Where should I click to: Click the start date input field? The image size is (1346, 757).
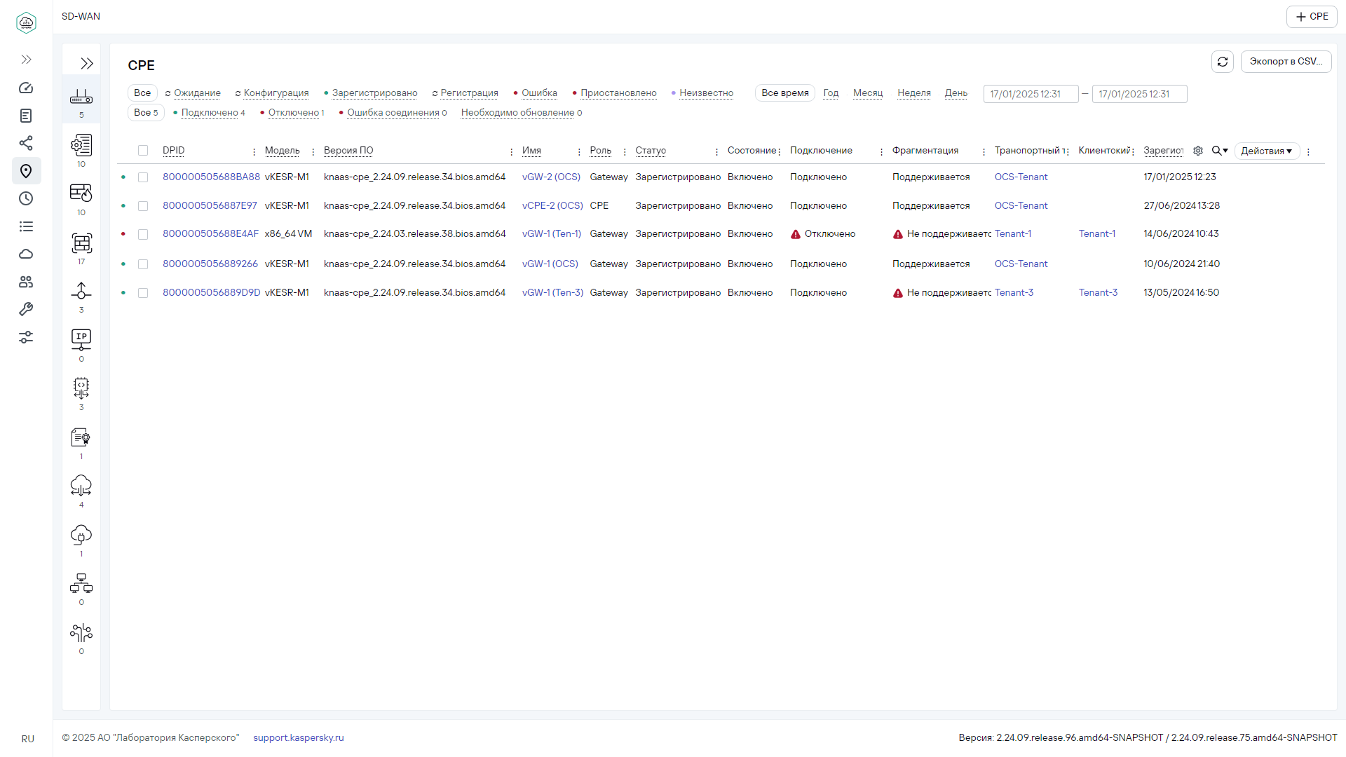1031,94
